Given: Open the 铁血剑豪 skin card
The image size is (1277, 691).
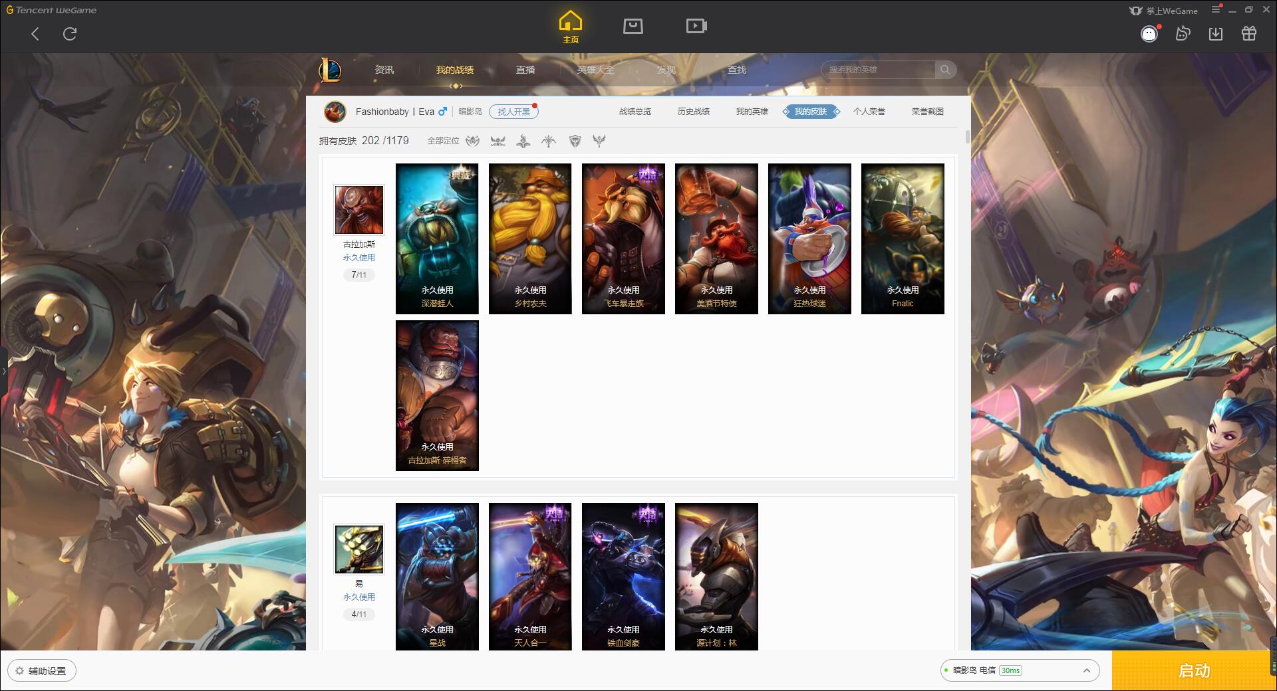Looking at the screenshot, I should (623, 577).
